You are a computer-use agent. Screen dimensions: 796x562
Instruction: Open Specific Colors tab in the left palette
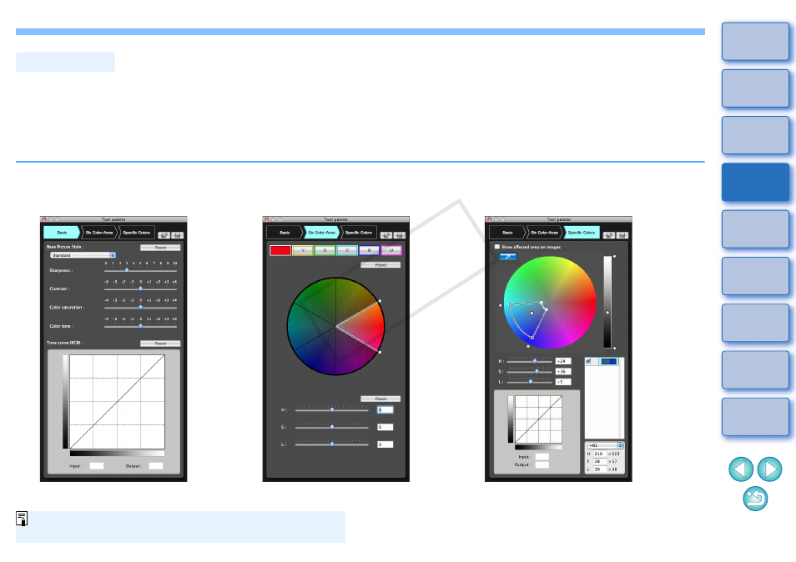coord(137,233)
